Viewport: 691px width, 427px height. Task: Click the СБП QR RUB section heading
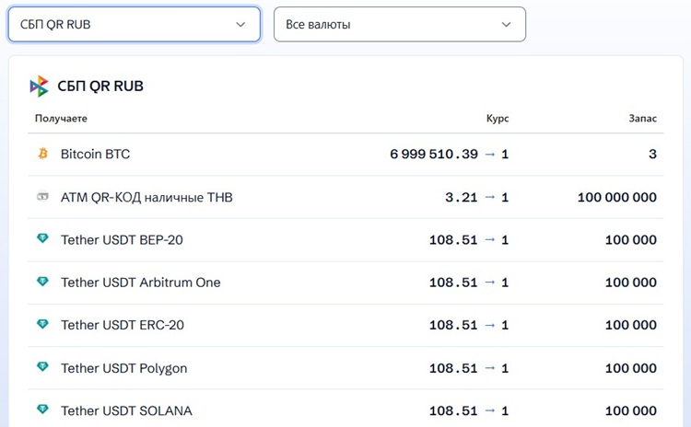100,86
